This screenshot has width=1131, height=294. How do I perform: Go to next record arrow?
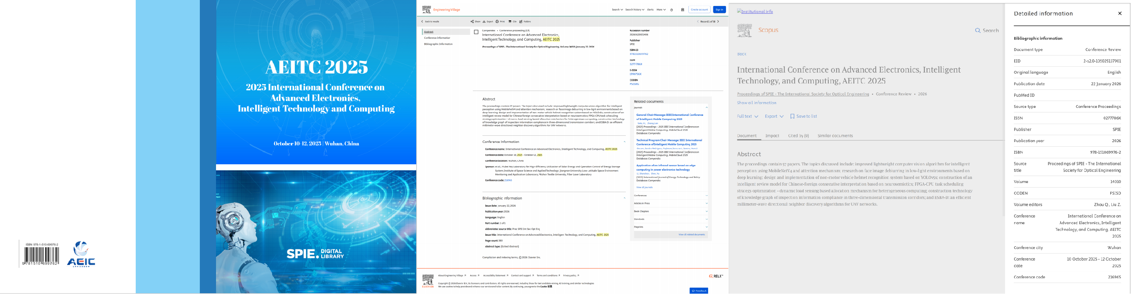(x=718, y=21)
